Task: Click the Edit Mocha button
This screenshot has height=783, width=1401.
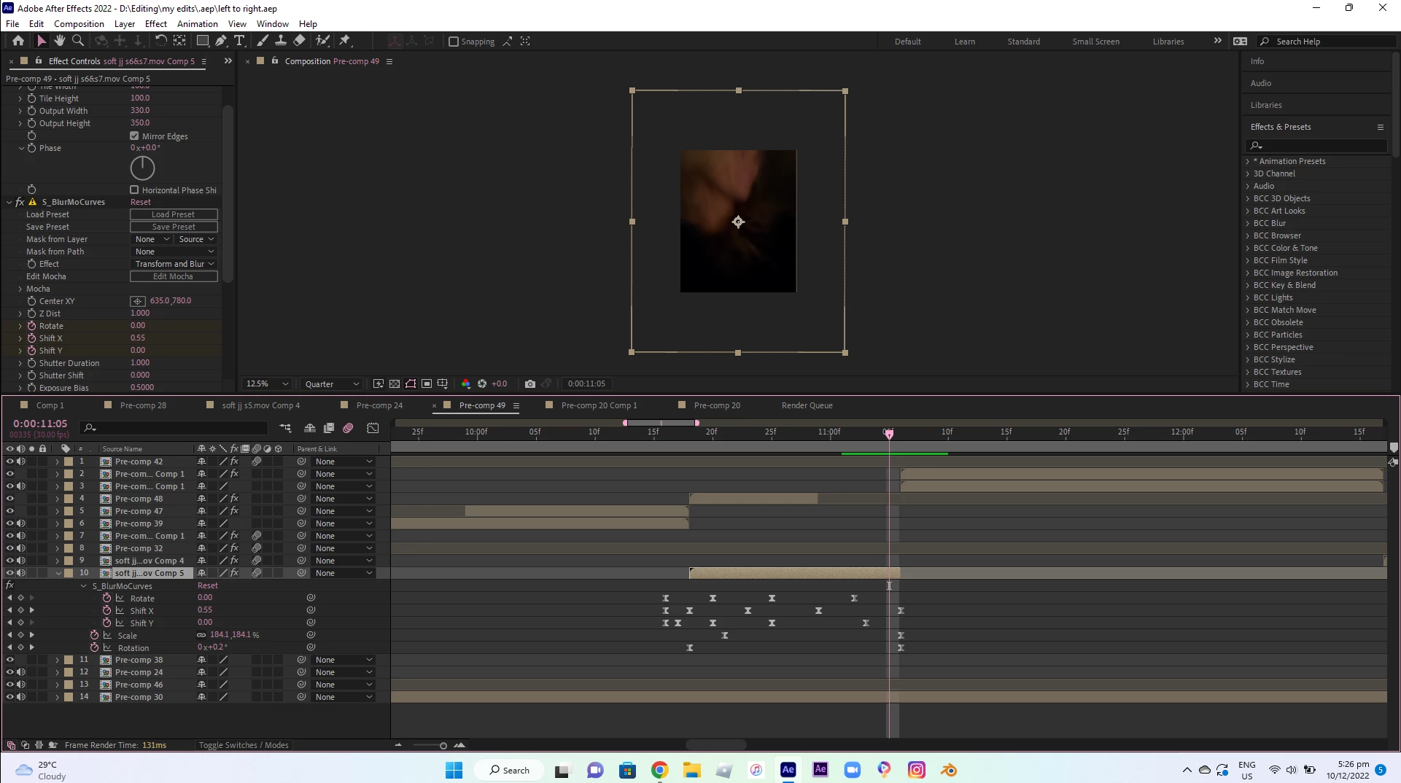Action: tap(174, 276)
